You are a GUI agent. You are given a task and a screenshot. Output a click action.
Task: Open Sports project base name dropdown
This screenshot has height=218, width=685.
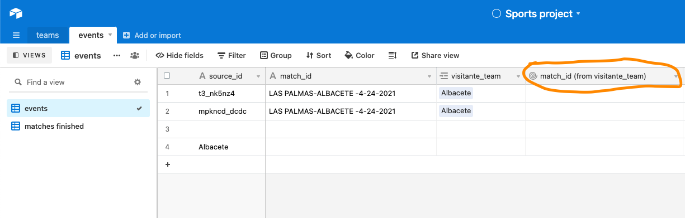pyautogui.click(x=578, y=14)
